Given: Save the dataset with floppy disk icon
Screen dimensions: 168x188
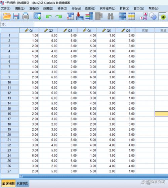Looking at the screenshot, I should pos(16,16).
